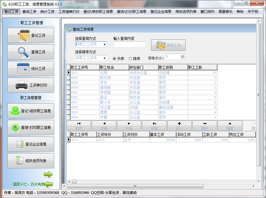The width and height of the screenshot is (266, 198).
Task: Jump to last record with 到底
Action: (154, 126)
